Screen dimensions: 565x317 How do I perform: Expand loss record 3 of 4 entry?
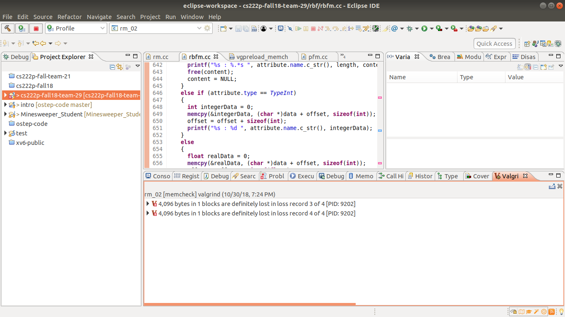[x=148, y=204]
